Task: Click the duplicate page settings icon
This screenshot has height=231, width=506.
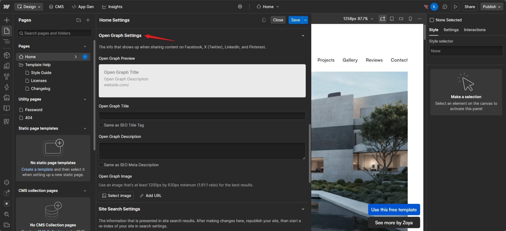Action: (x=264, y=20)
